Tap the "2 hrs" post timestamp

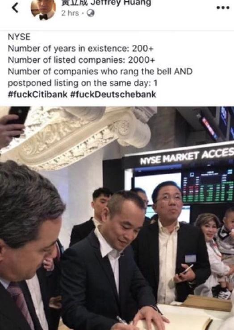(x=70, y=13)
